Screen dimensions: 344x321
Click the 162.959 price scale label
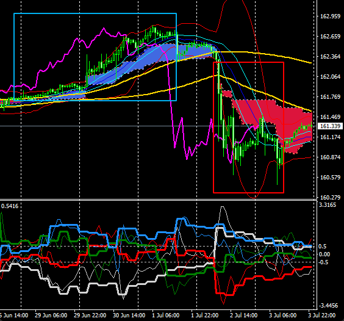(x=330, y=16)
